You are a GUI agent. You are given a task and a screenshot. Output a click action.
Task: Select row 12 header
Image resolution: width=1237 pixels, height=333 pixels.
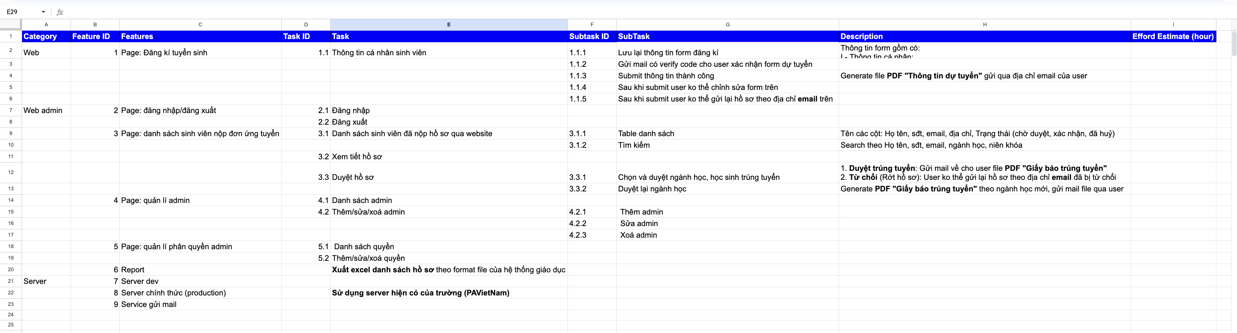pos(10,172)
